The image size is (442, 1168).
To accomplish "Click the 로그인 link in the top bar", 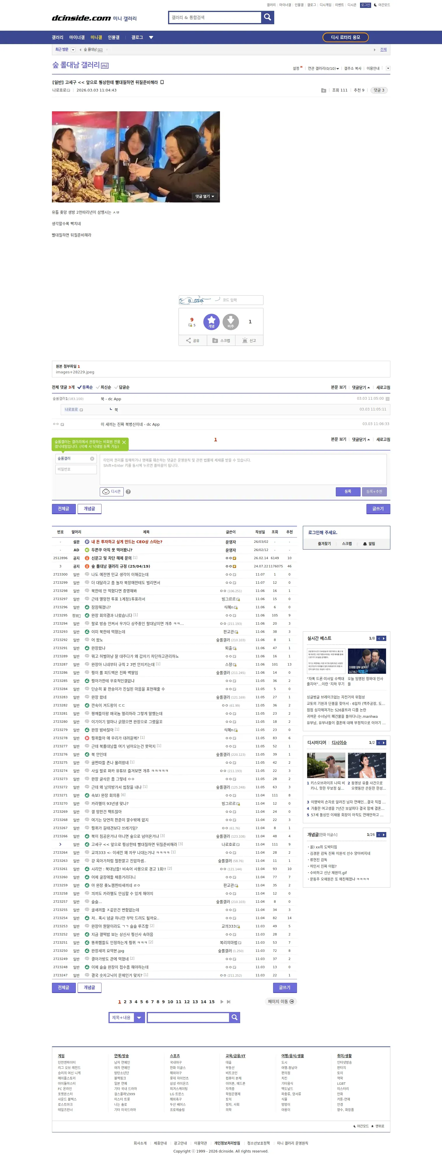I will point(366,5).
